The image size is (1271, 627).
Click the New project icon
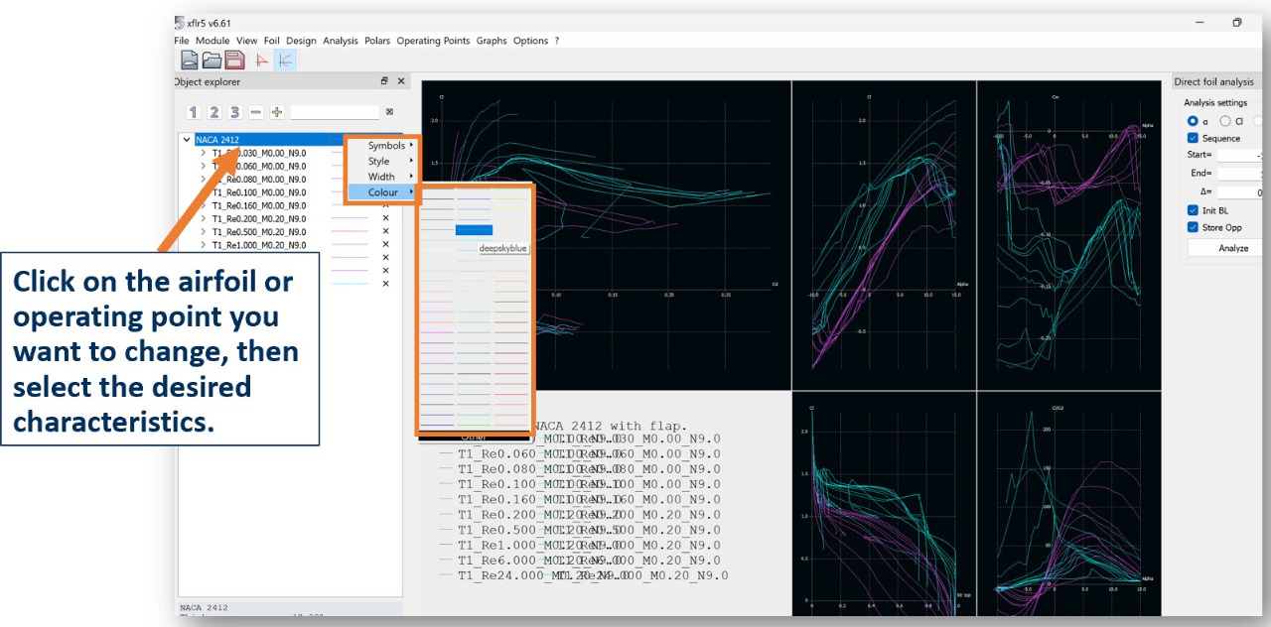189,61
